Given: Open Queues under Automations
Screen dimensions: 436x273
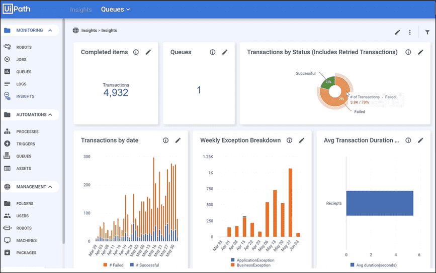Looking at the screenshot, I should pyautogui.click(x=24, y=156).
